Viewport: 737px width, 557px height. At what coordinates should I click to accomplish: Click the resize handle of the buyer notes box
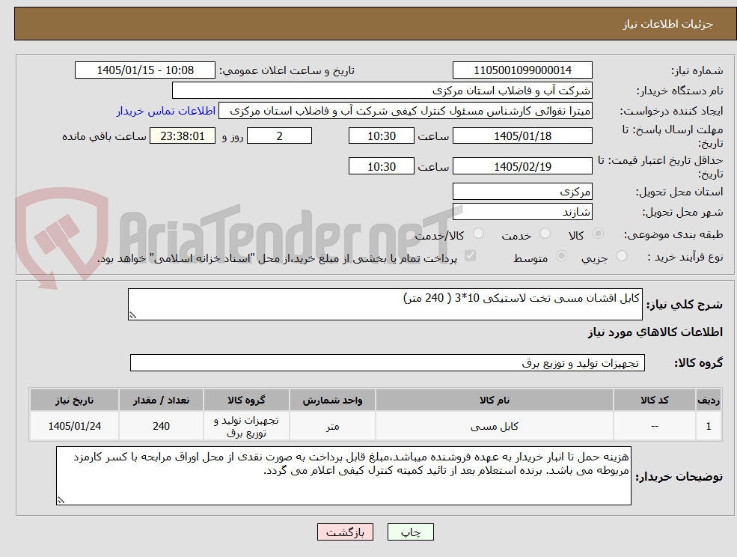(x=61, y=501)
